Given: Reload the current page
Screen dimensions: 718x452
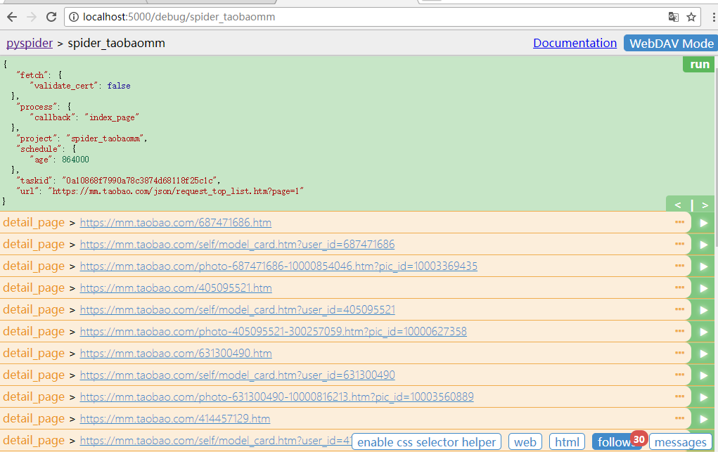Looking at the screenshot, I should click(x=51, y=17).
